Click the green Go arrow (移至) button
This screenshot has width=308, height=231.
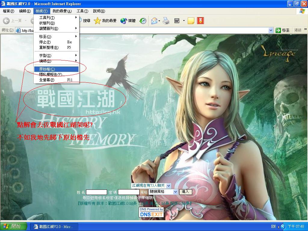coord(282,30)
